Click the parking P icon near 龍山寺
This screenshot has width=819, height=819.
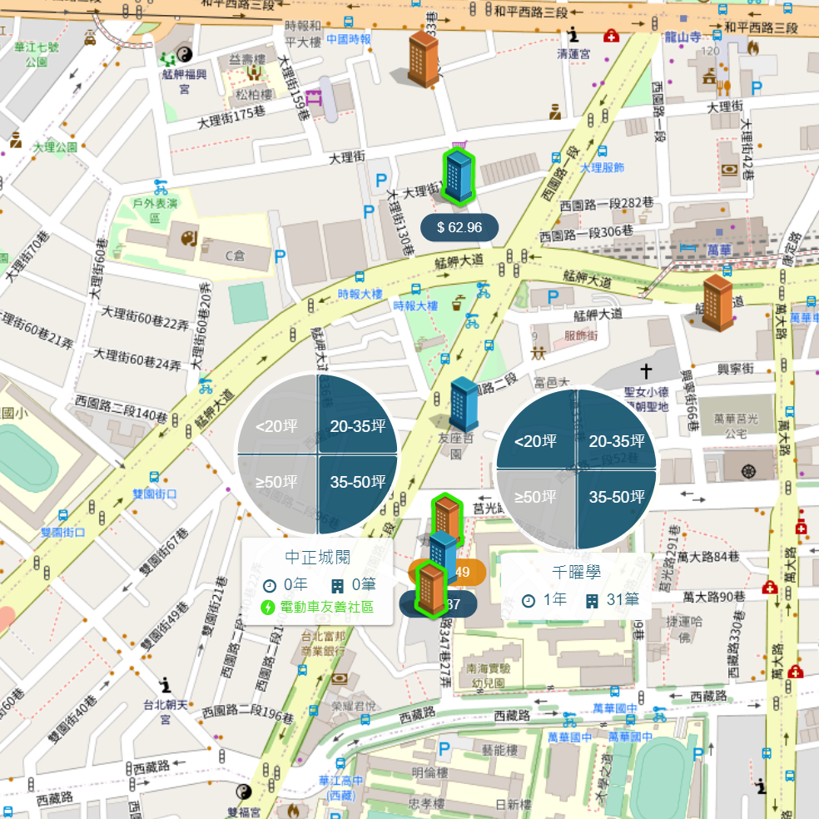pyautogui.click(x=757, y=88)
